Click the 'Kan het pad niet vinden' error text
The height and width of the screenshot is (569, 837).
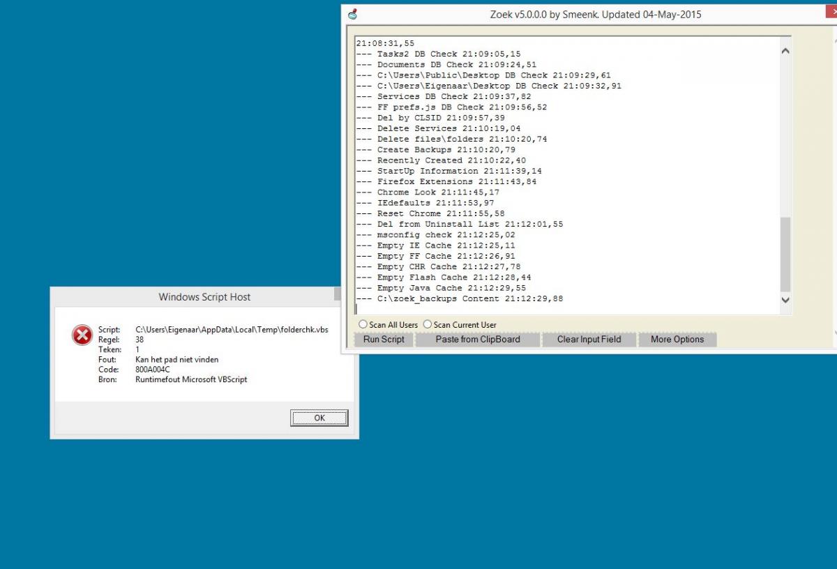177,360
